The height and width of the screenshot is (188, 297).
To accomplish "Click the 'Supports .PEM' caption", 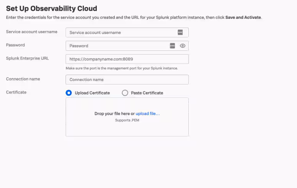I will pyautogui.click(x=127, y=120).
